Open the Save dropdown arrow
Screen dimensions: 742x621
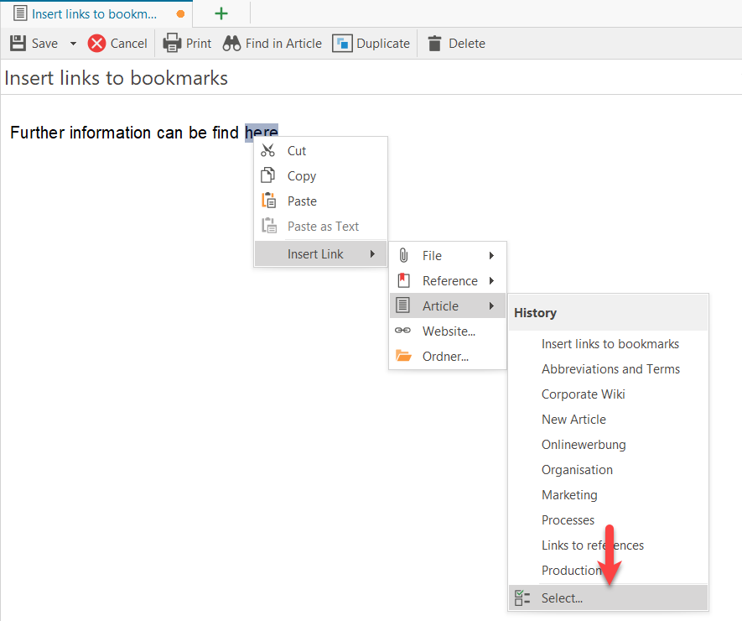pyautogui.click(x=73, y=44)
